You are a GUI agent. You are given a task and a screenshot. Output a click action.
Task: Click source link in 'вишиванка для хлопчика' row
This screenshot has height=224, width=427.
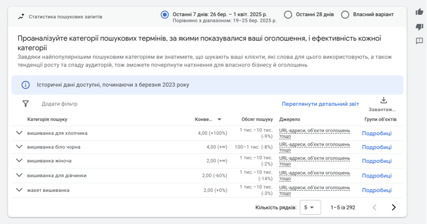click(x=314, y=133)
